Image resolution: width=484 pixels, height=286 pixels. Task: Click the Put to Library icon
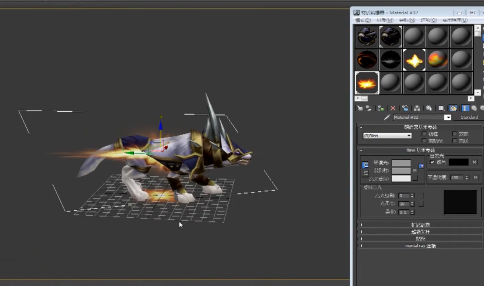click(429, 108)
